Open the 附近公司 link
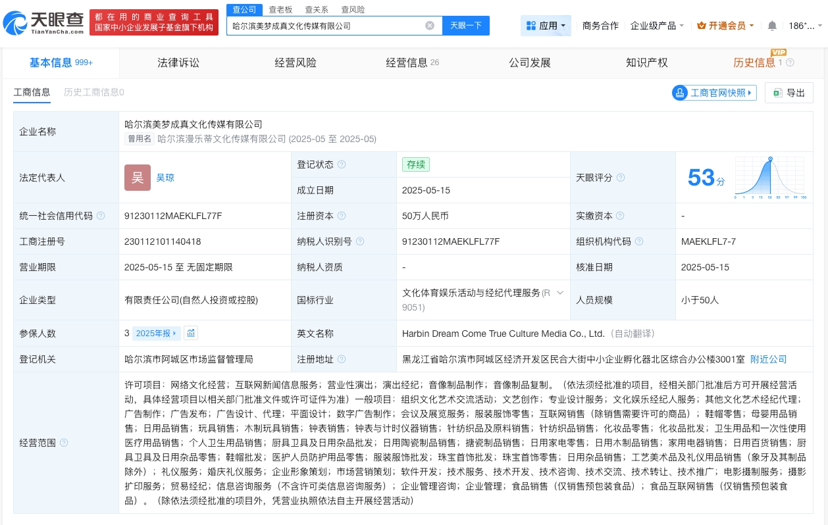828x525 pixels. [769, 359]
